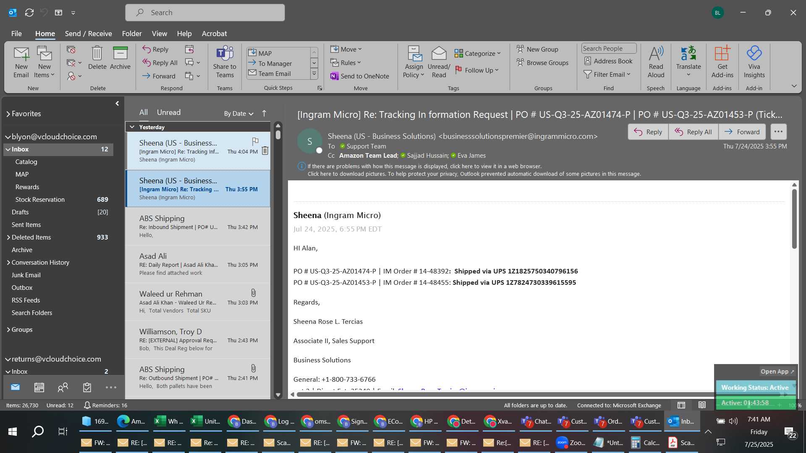806x453 pixels.
Task: Open Zoom from the taskbar
Action: tap(571, 443)
